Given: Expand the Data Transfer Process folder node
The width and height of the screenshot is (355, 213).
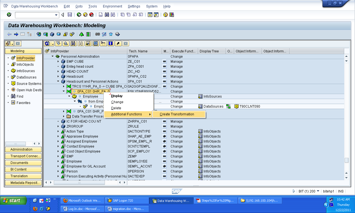Looking at the screenshot, I should [64, 116].
